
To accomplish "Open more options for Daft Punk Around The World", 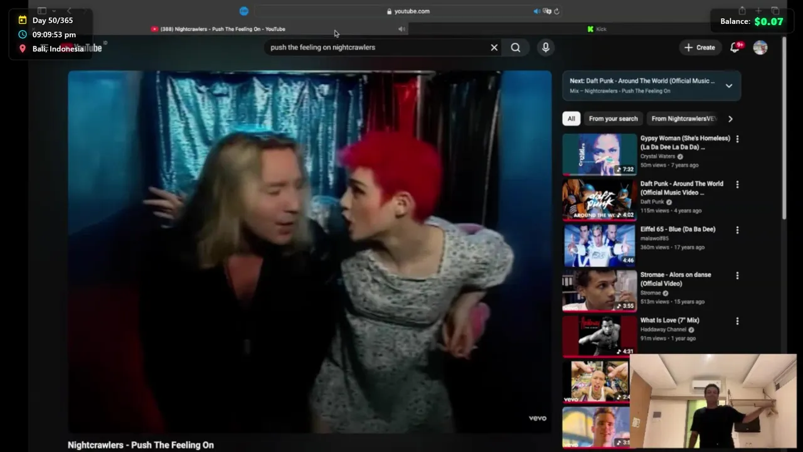I will [x=737, y=185].
